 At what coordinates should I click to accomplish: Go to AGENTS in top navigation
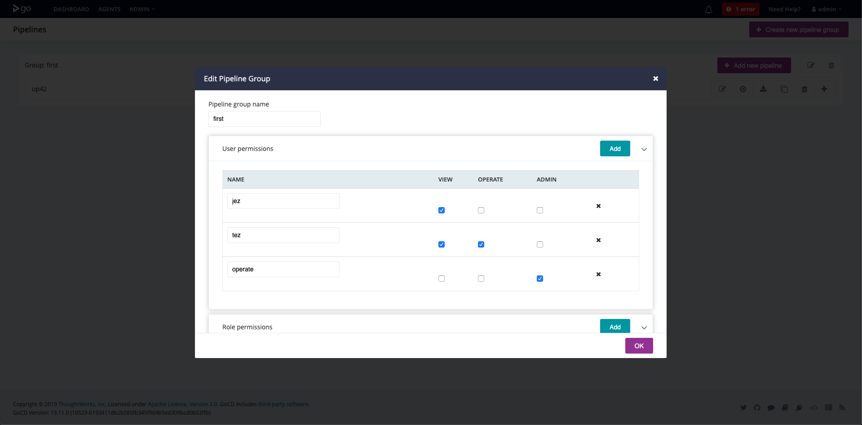coord(109,9)
